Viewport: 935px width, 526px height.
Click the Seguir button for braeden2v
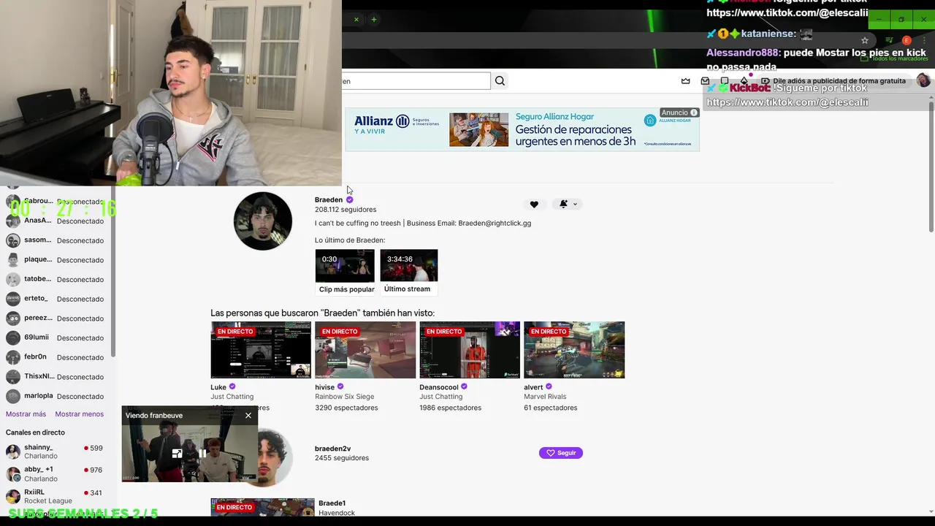click(x=560, y=453)
